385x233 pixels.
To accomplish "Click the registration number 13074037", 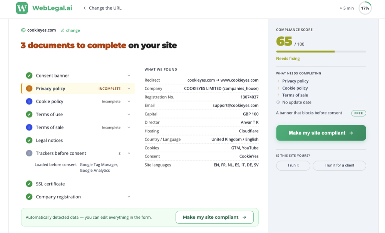I will point(249,97).
